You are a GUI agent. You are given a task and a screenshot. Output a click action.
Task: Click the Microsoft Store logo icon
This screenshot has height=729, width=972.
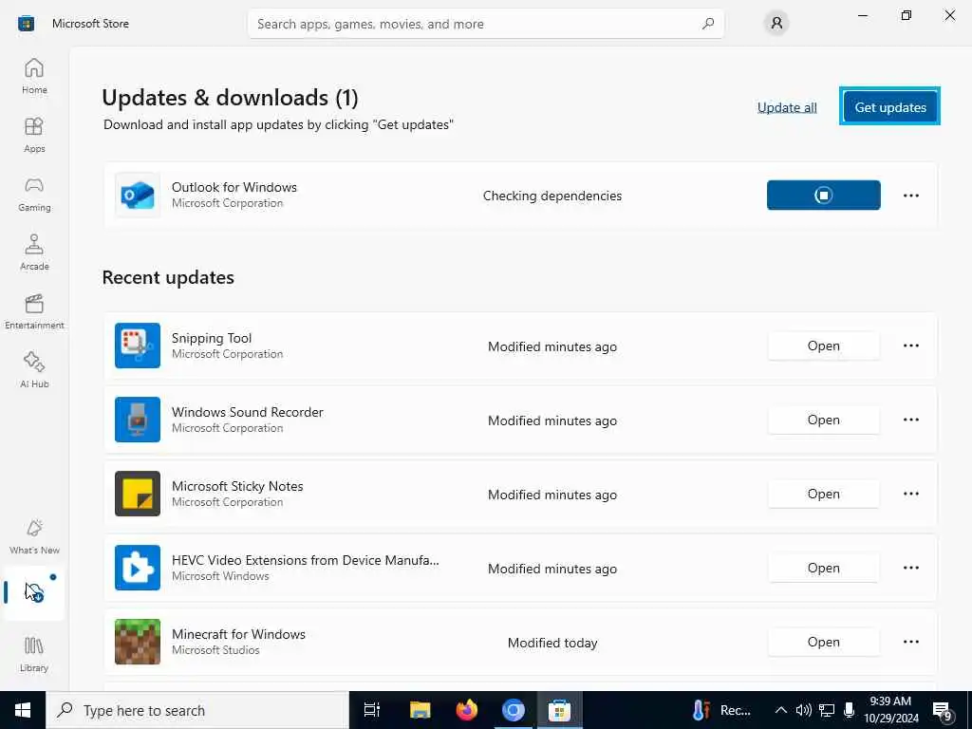click(x=26, y=24)
